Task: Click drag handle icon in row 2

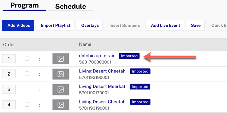Action: tap(40, 74)
